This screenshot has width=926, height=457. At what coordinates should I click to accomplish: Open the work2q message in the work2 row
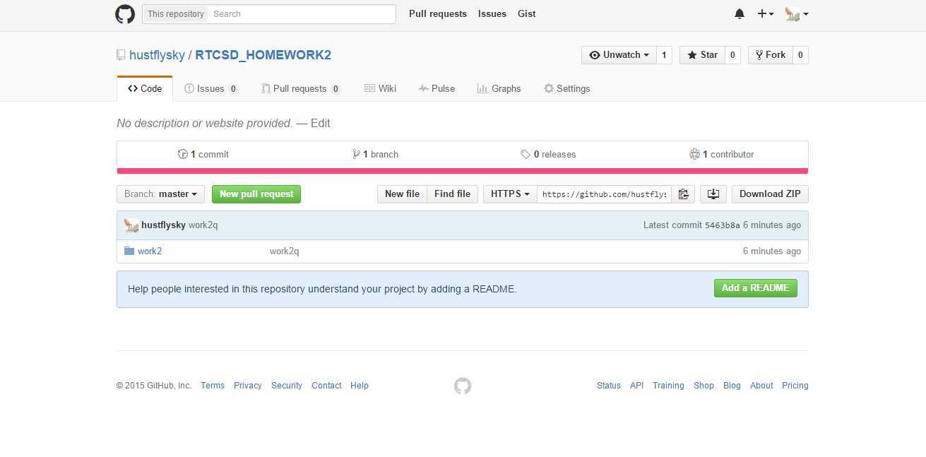pyautogui.click(x=284, y=251)
